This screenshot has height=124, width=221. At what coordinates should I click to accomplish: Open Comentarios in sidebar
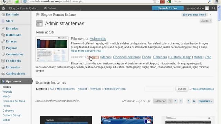click(x=15, y=54)
